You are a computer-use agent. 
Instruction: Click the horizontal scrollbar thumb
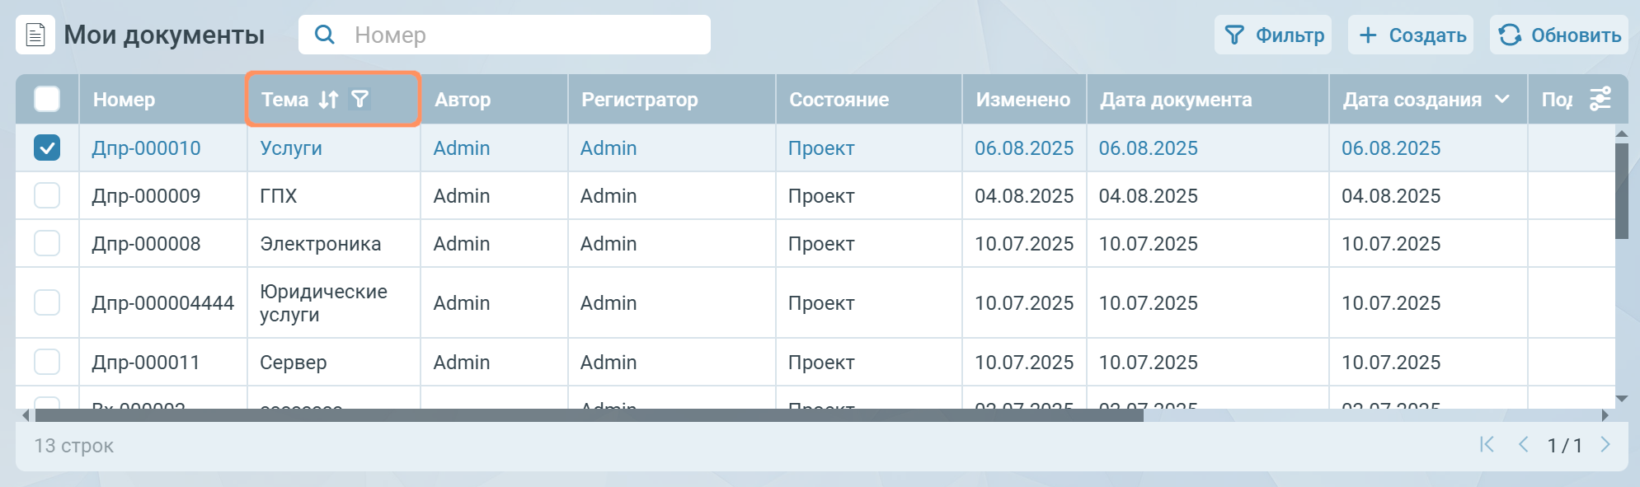[589, 415]
